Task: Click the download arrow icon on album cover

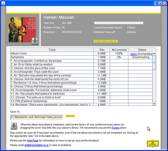Action: [x=35, y=41]
